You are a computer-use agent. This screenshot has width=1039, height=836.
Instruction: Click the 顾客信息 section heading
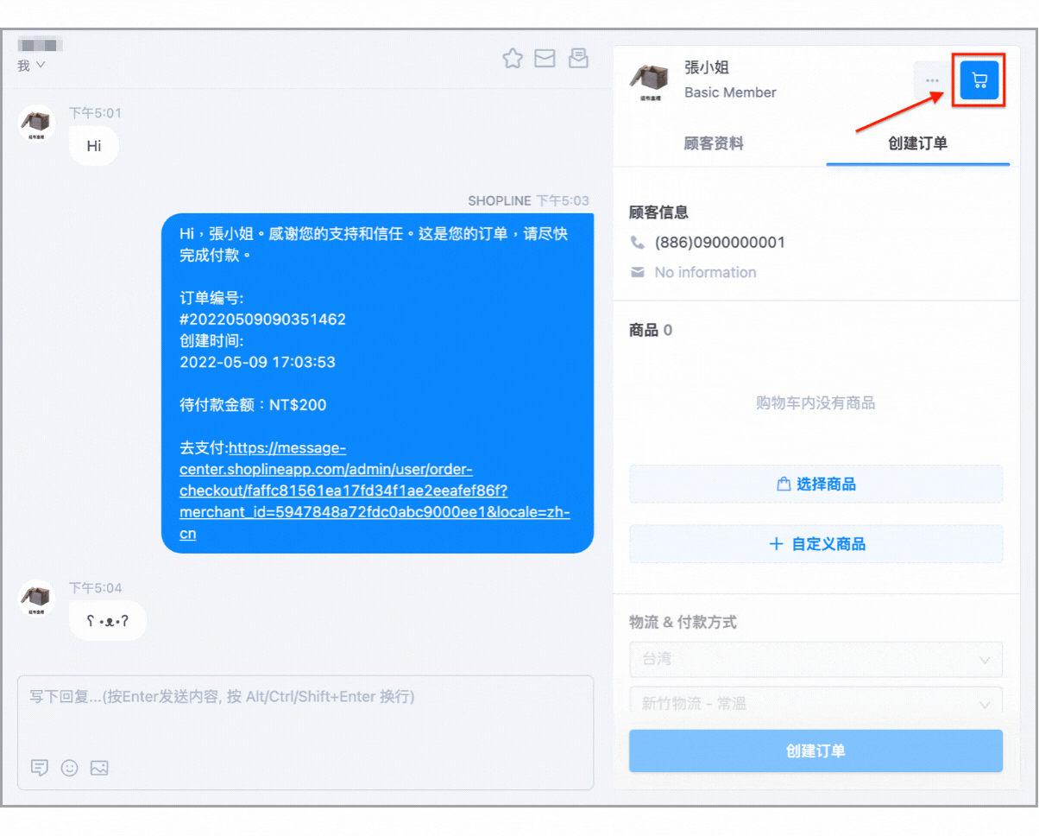[658, 212]
